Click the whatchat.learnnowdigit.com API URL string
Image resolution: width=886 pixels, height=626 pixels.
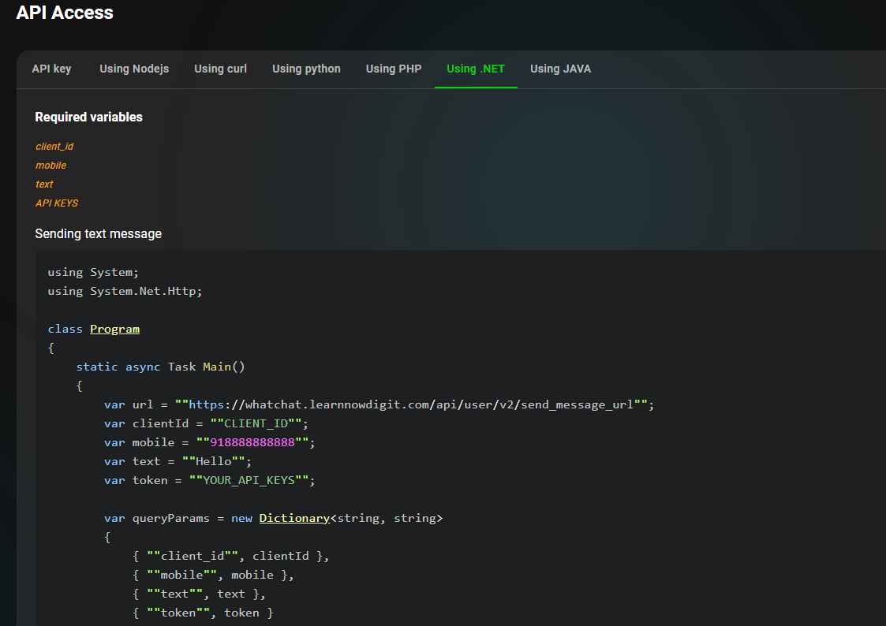(x=411, y=404)
